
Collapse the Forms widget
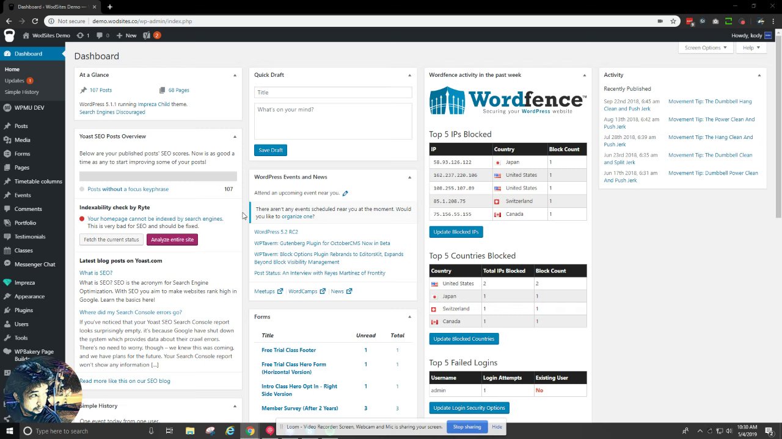click(409, 317)
